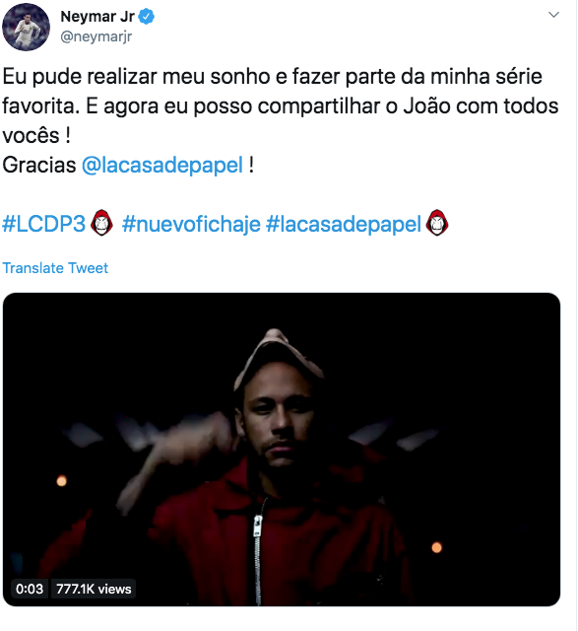578x631 pixels.
Task: Click the 777.1K views counter
Action: click(x=94, y=589)
